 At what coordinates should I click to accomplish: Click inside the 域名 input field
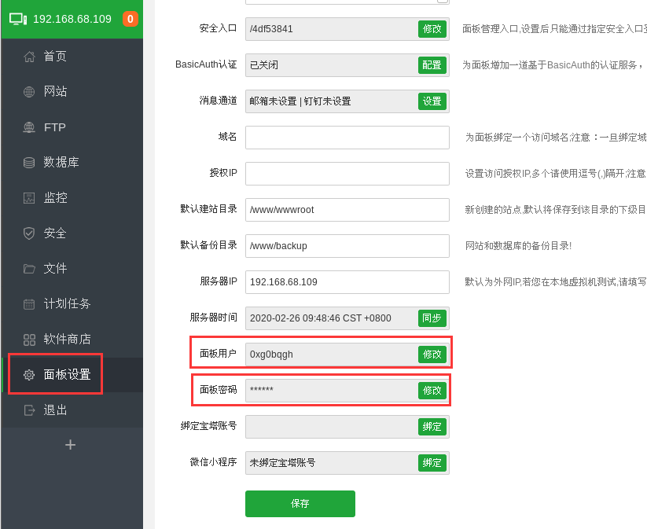click(x=347, y=138)
